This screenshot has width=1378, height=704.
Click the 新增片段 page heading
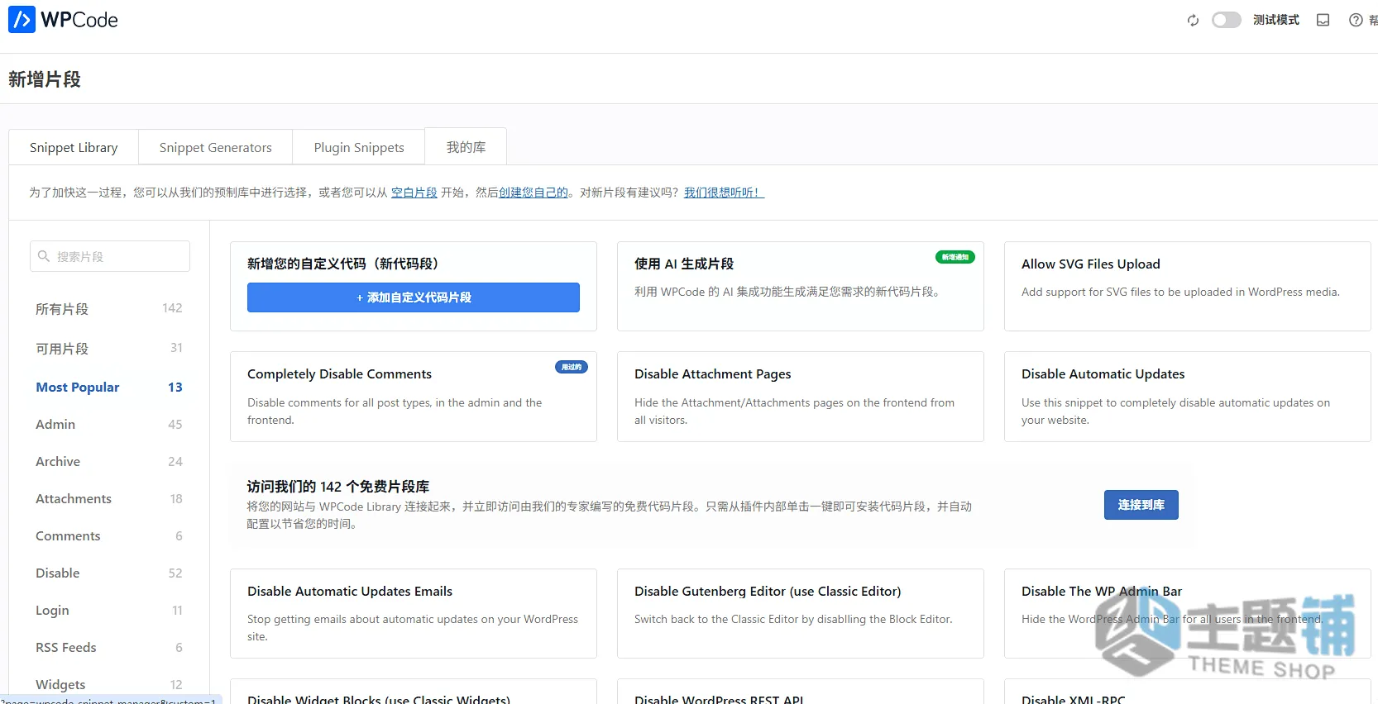(45, 79)
